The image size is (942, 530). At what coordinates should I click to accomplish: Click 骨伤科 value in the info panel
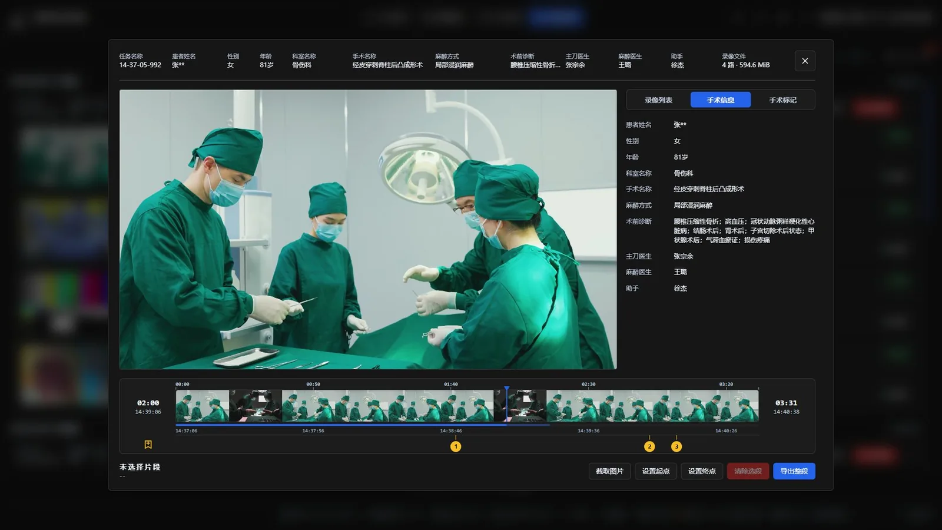(684, 173)
